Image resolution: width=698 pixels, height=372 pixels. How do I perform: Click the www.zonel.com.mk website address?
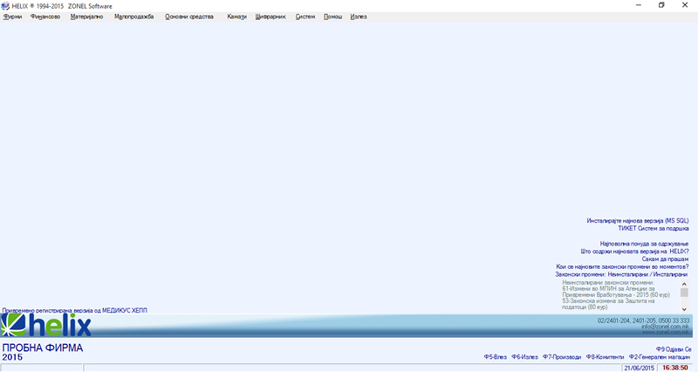665,333
